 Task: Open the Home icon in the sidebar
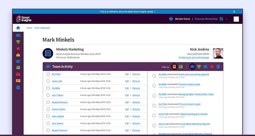pos(18,28)
